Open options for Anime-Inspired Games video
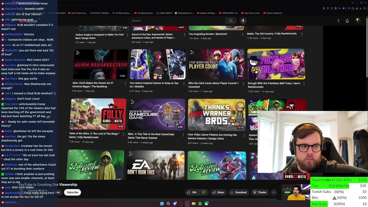This screenshot has width=368, height=207. (184, 84)
